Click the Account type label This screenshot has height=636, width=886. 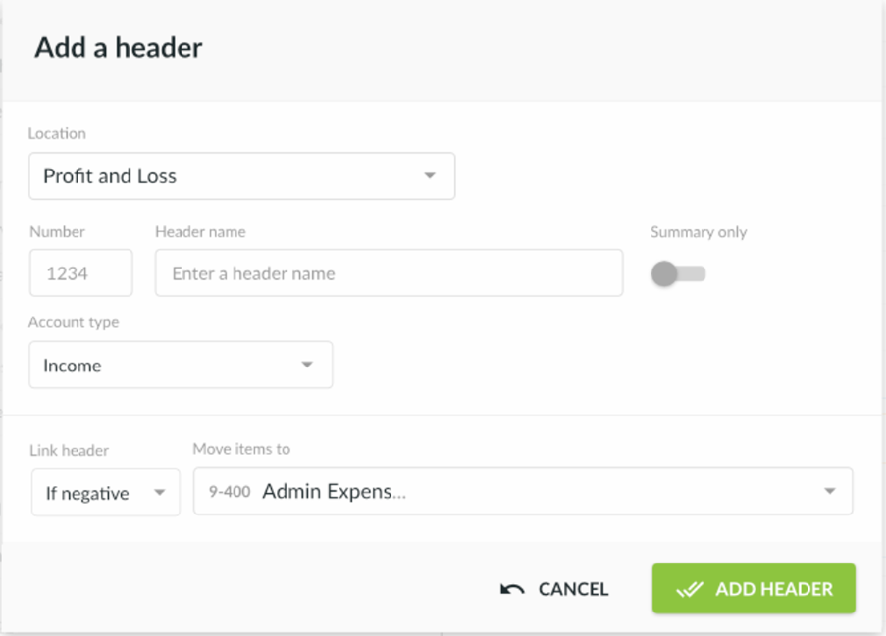pos(74,322)
